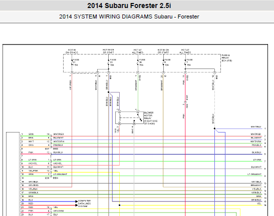Viewport: 274px width, 216px height.
Task: Click "RED" at left connector pin 20
Action: pyautogui.click(x=31, y=203)
